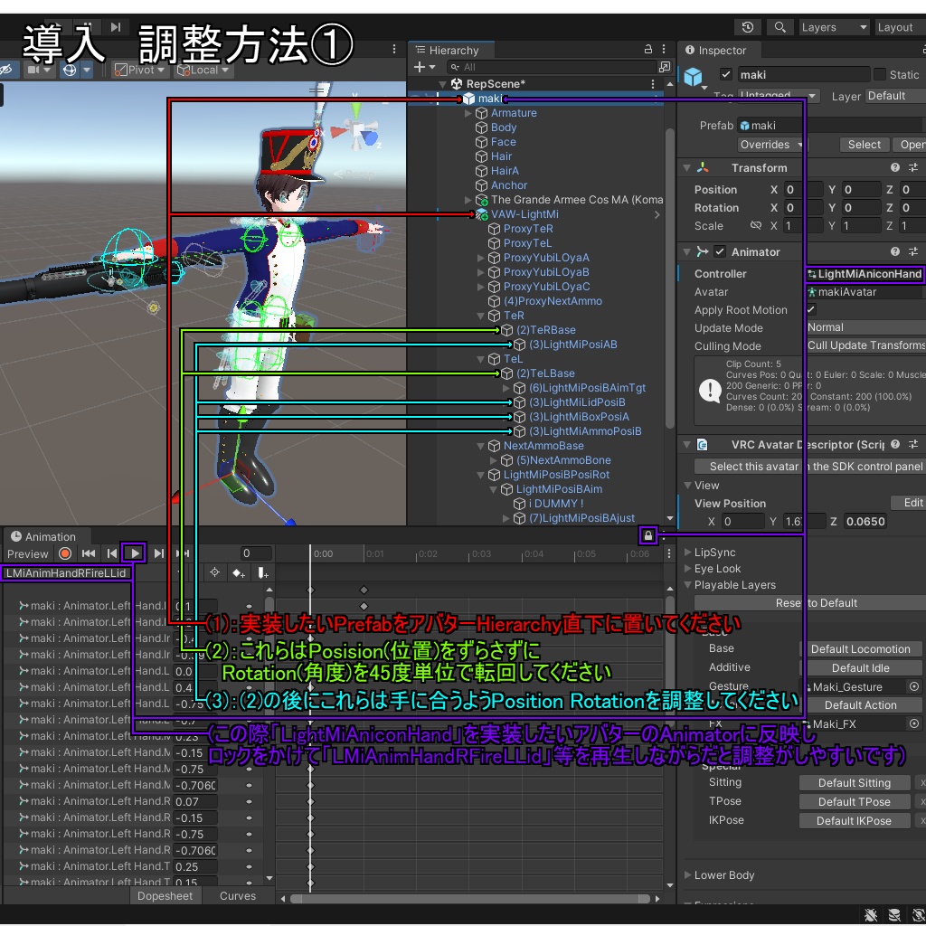Play the animation clip
Screen dimensions: 926x926
135,554
